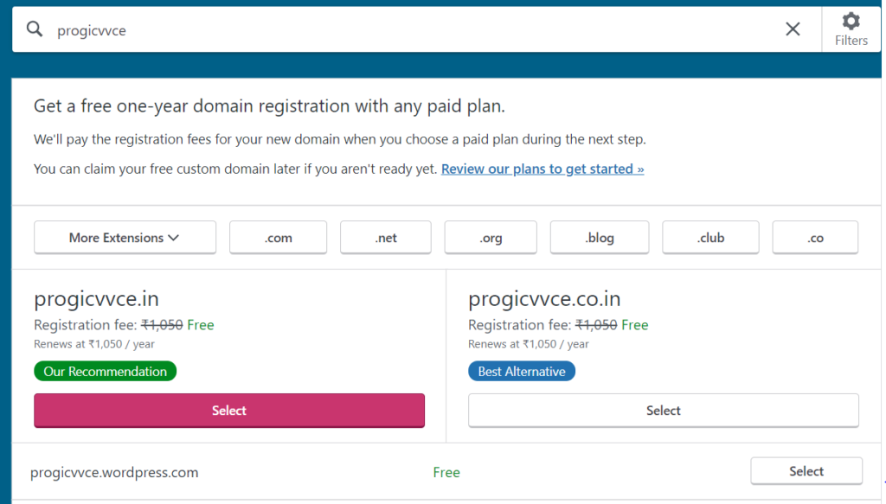Select the progicvvce.co.in domain
Image resolution: width=886 pixels, height=504 pixels.
tap(664, 411)
